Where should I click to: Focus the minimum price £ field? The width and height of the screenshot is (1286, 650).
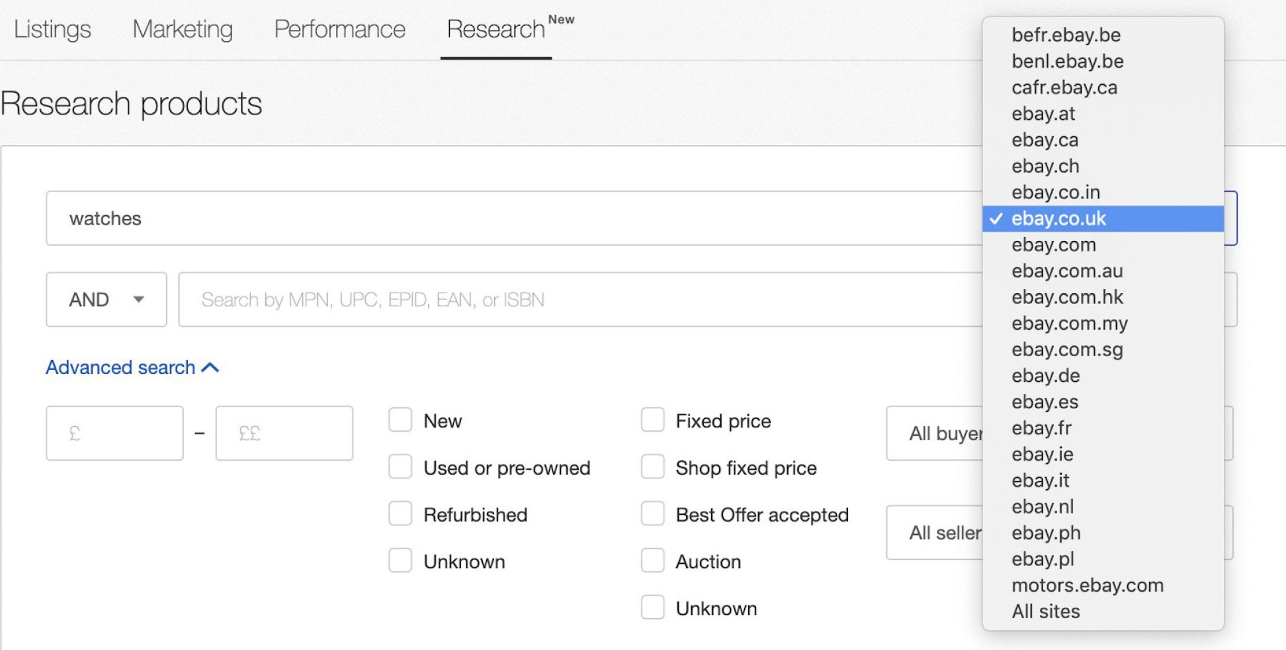(x=114, y=434)
